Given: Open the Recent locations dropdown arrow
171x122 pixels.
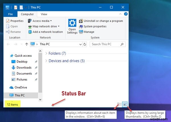Looking at the screenshot, I should tap(21, 44).
